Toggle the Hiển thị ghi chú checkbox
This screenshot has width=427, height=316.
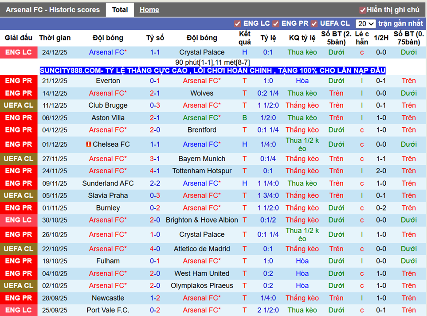(362, 10)
